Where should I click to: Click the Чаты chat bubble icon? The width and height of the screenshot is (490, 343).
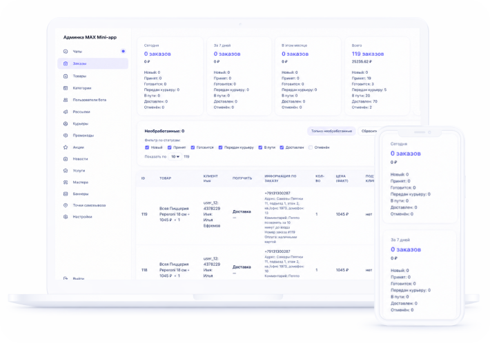click(66, 52)
